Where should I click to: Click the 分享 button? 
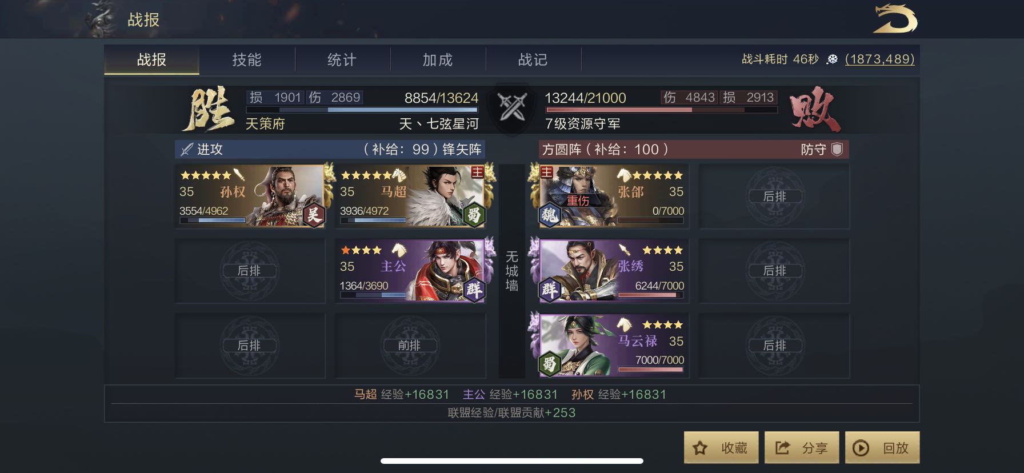(802, 447)
